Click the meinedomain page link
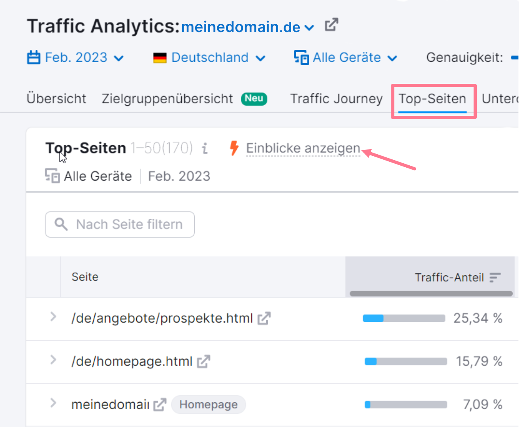Image resolution: width=519 pixels, height=435 pixels. click(x=110, y=405)
